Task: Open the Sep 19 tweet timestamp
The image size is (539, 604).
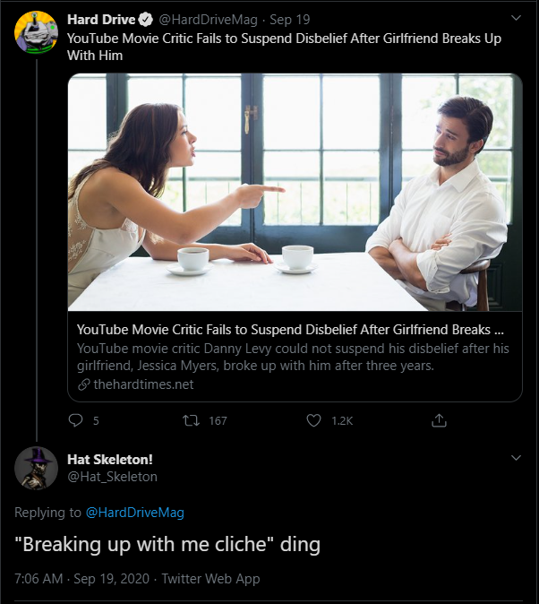Action: click(290, 20)
